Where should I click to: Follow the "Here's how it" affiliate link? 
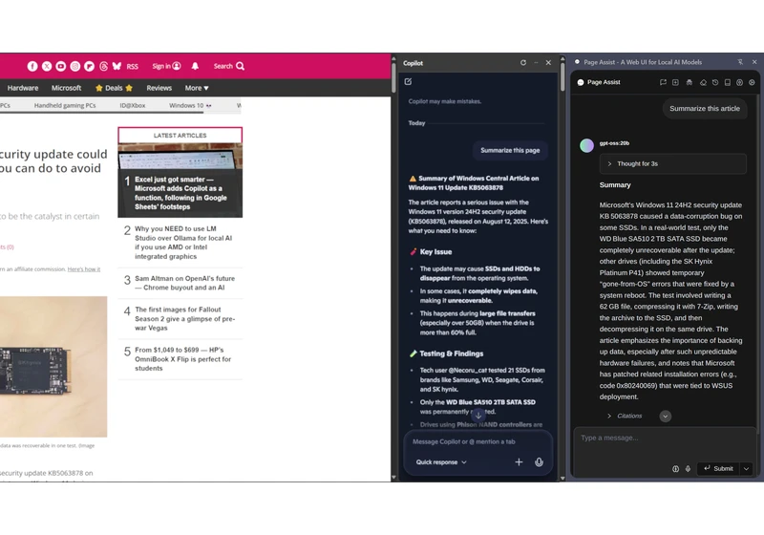84,269
